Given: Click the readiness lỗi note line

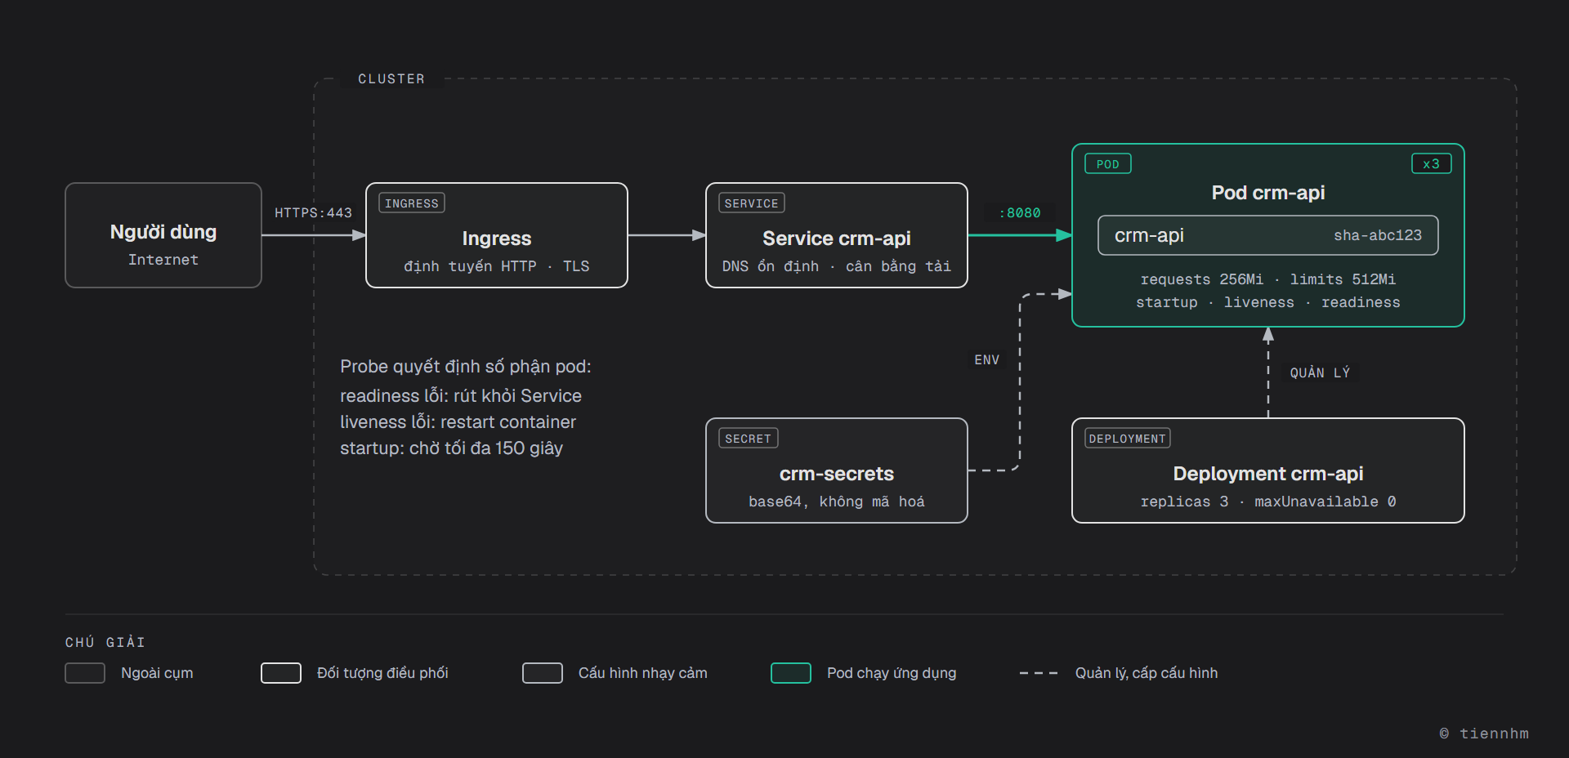Looking at the screenshot, I should [x=461, y=396].
